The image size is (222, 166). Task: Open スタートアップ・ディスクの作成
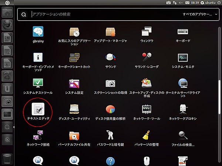(147, 88)
